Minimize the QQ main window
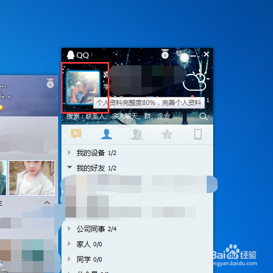Screen dimensions: 273x273 point(193,56)
